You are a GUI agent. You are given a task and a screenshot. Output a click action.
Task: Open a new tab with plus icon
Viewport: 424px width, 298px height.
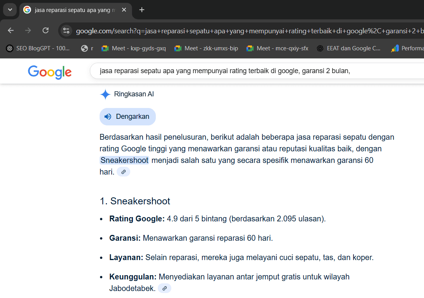142,10
